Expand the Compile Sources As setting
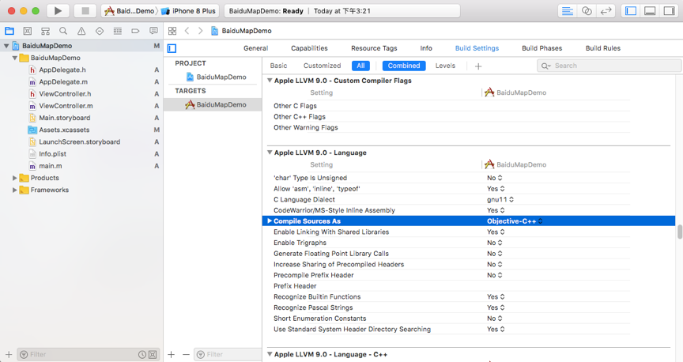683x362 pixels. point(270,221)
